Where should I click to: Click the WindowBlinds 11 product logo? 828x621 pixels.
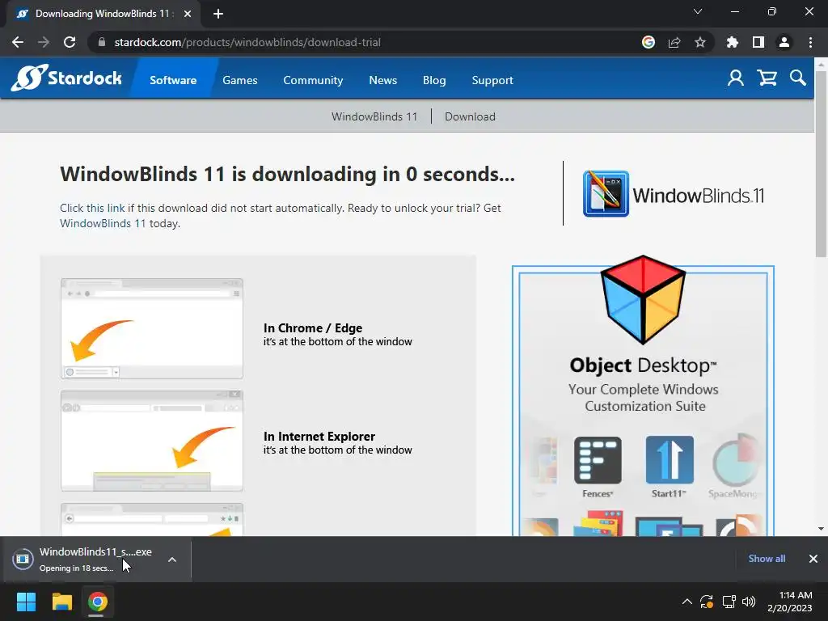(674, 194)
